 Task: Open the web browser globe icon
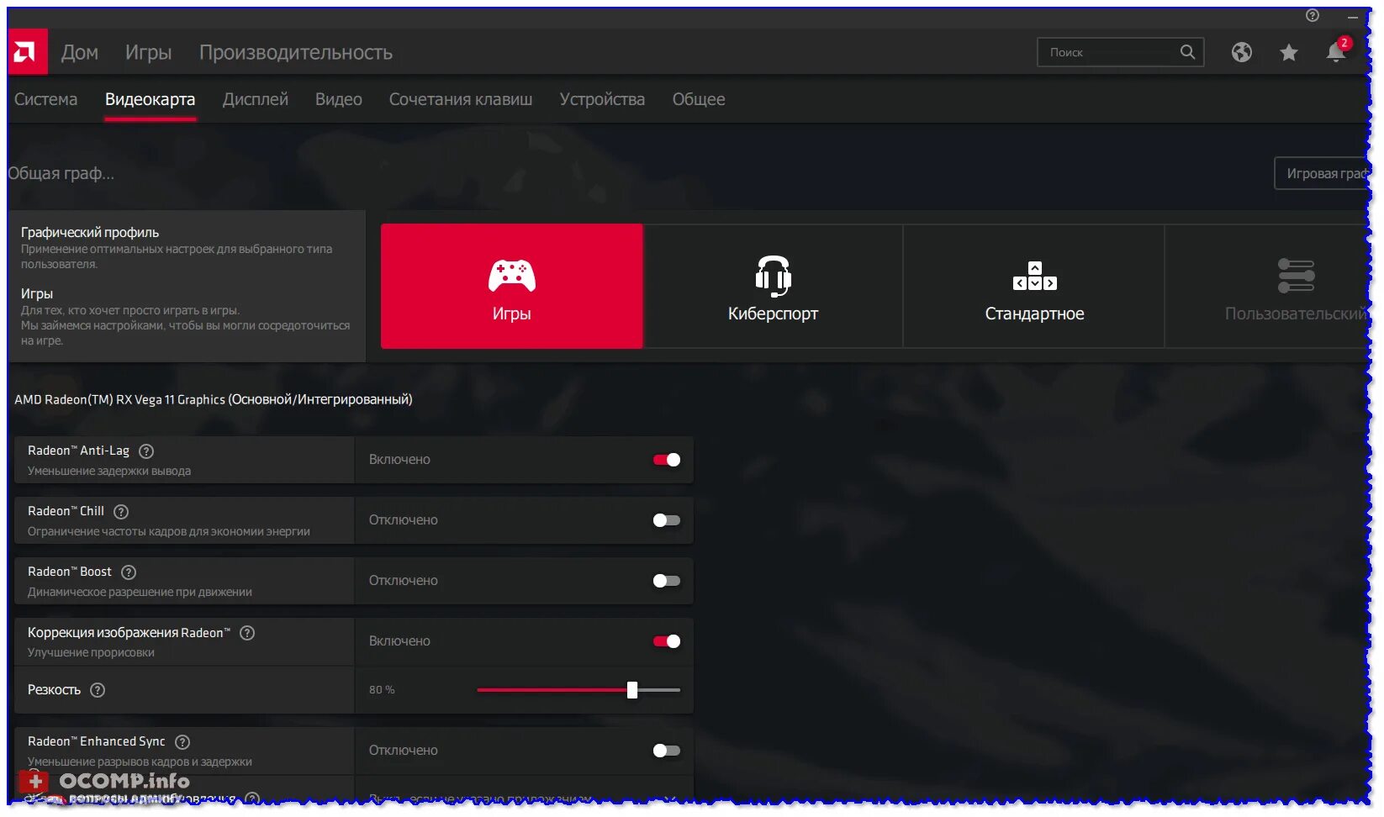click(x=1242, y=52)
